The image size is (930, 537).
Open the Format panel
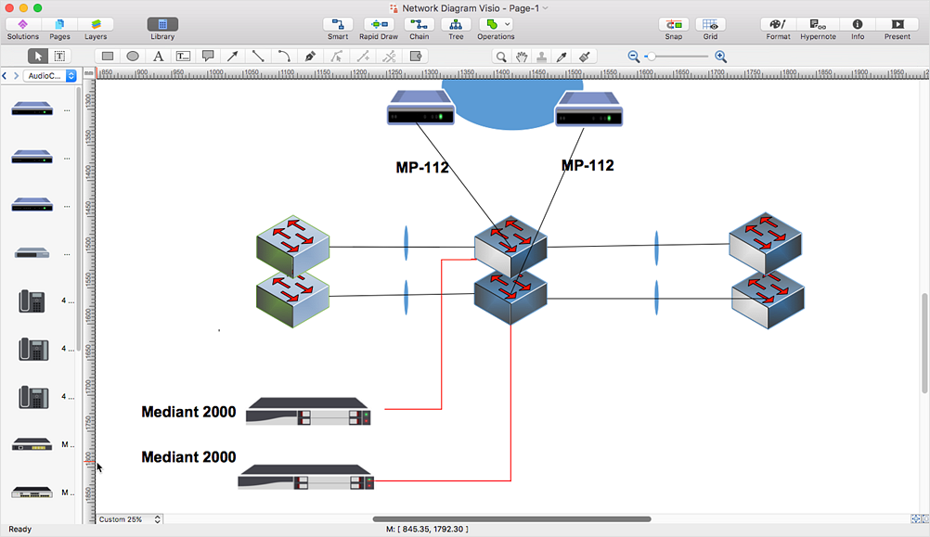coord(778,29)
